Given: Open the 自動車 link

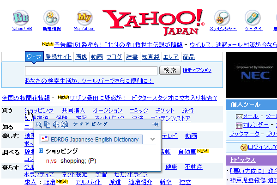Looking at the screenshot, I should pyautogui.click(x=187, y=152).
